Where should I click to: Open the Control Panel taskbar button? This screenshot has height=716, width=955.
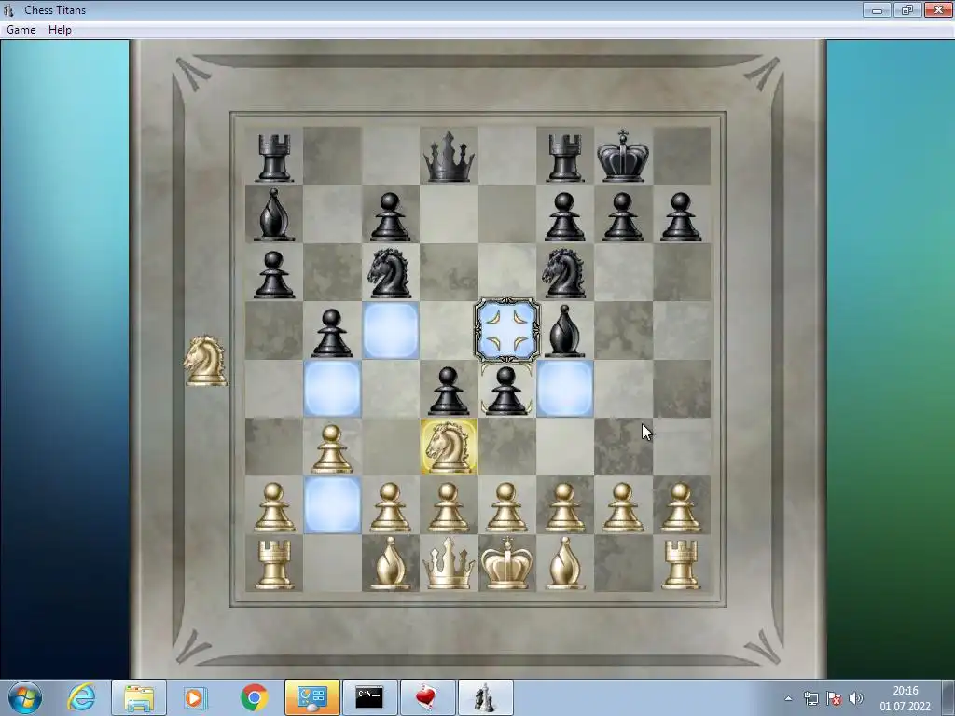tap(312, 697)
